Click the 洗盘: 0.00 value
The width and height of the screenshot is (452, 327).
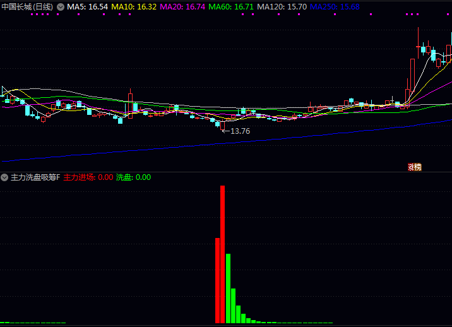click(133, 177)
